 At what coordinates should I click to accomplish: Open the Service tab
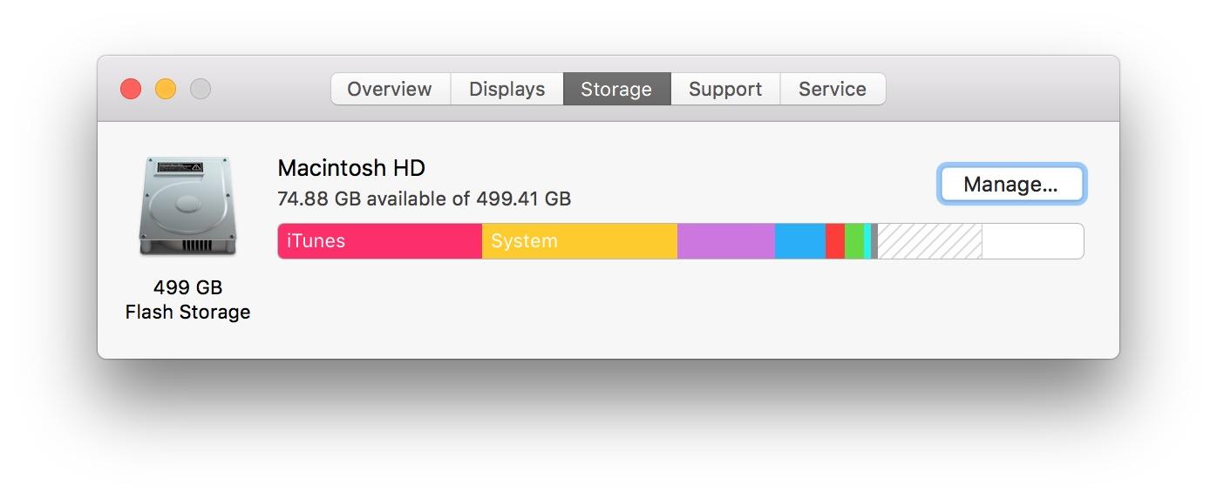point(832,89)
